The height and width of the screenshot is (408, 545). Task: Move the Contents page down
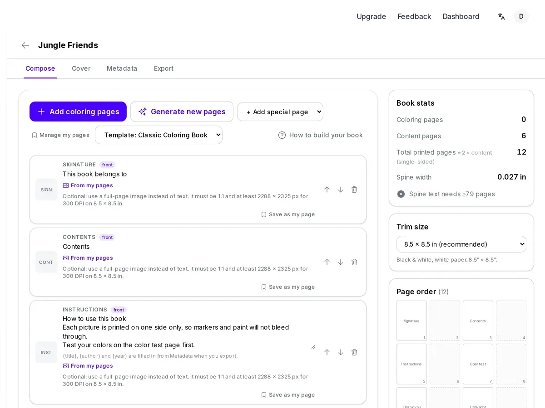point(341,262)
